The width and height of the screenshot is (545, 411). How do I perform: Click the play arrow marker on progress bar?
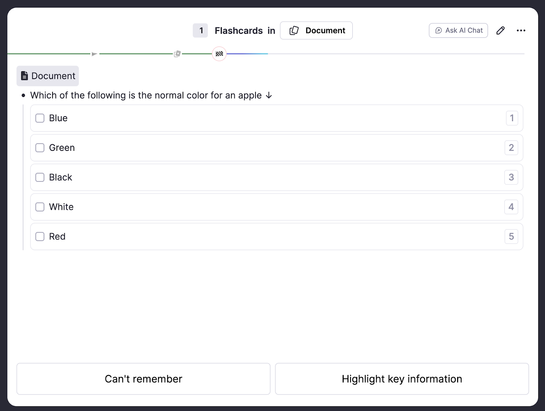[x=94, y=54]
